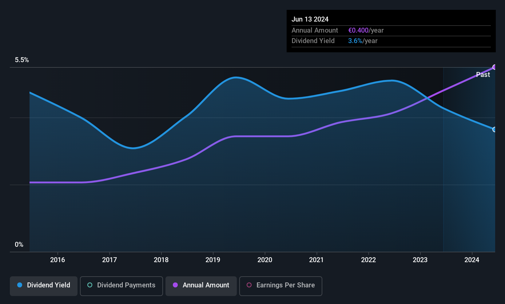505x304 pixels.
Task: Select the blue Dividend Yield endpoint marker
Action: click(495, 130)
